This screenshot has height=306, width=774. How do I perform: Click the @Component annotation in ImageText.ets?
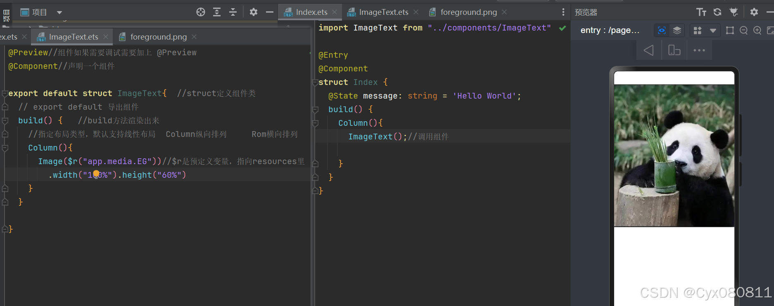33,66
